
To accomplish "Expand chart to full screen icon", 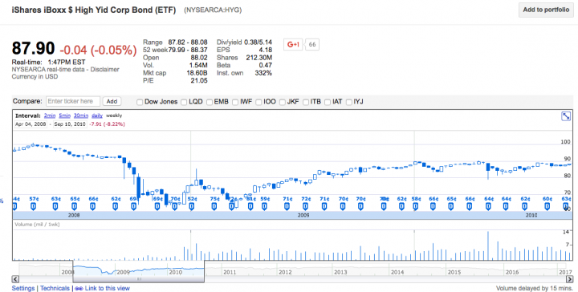I will [565, 116].
